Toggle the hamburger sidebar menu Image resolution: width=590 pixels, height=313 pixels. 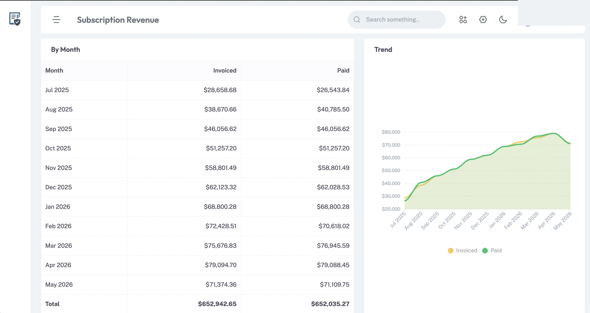[56, 19]
